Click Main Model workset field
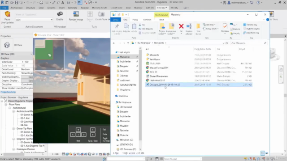287x161 pixels. coord(183,159)
